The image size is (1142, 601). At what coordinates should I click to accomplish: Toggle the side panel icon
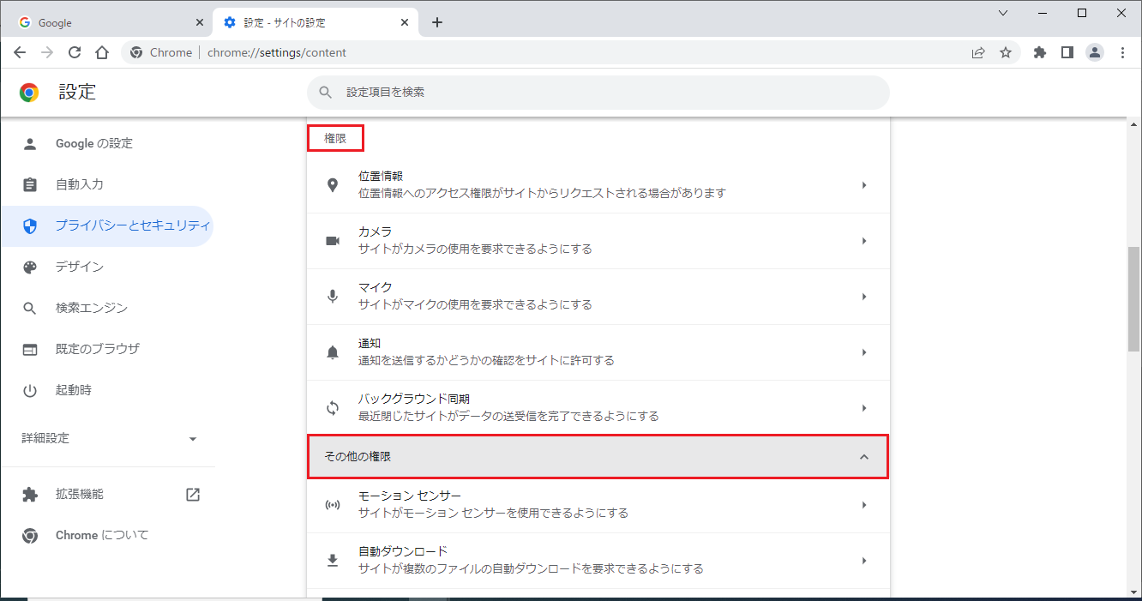coord(1067,52)
